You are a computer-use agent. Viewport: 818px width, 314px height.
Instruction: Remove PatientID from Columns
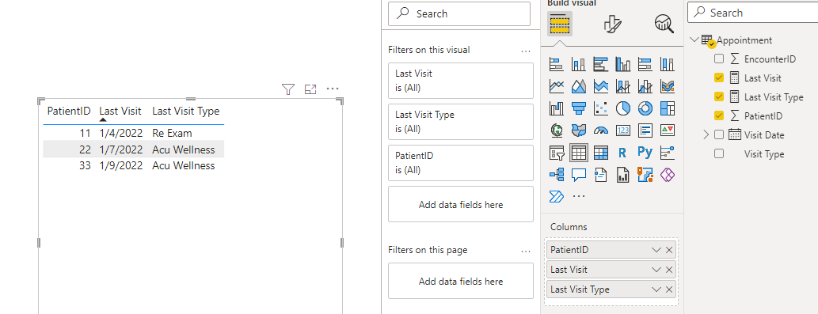[x=669, y=250]
